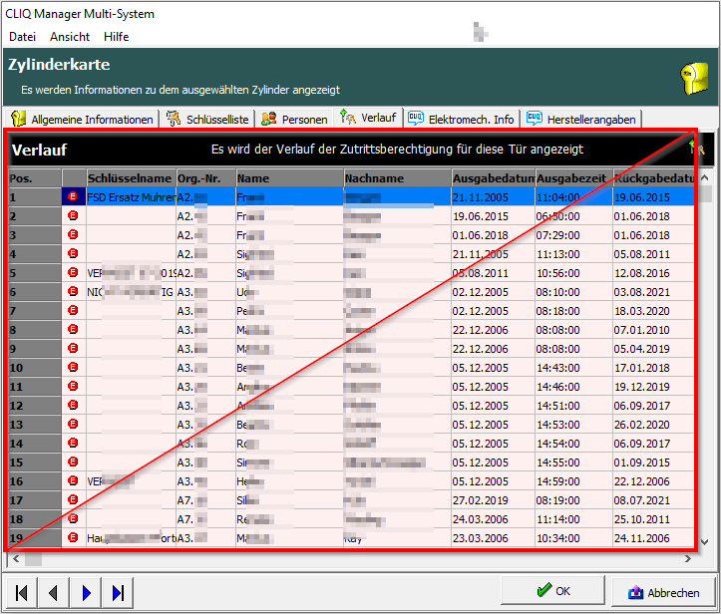
Task: Select Rückgabedatum cell 05.04.2019
Action: [x=653, y=349]
